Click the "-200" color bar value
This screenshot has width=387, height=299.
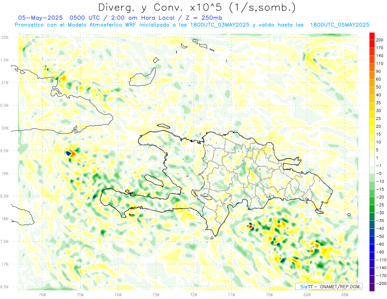[381, 284]
